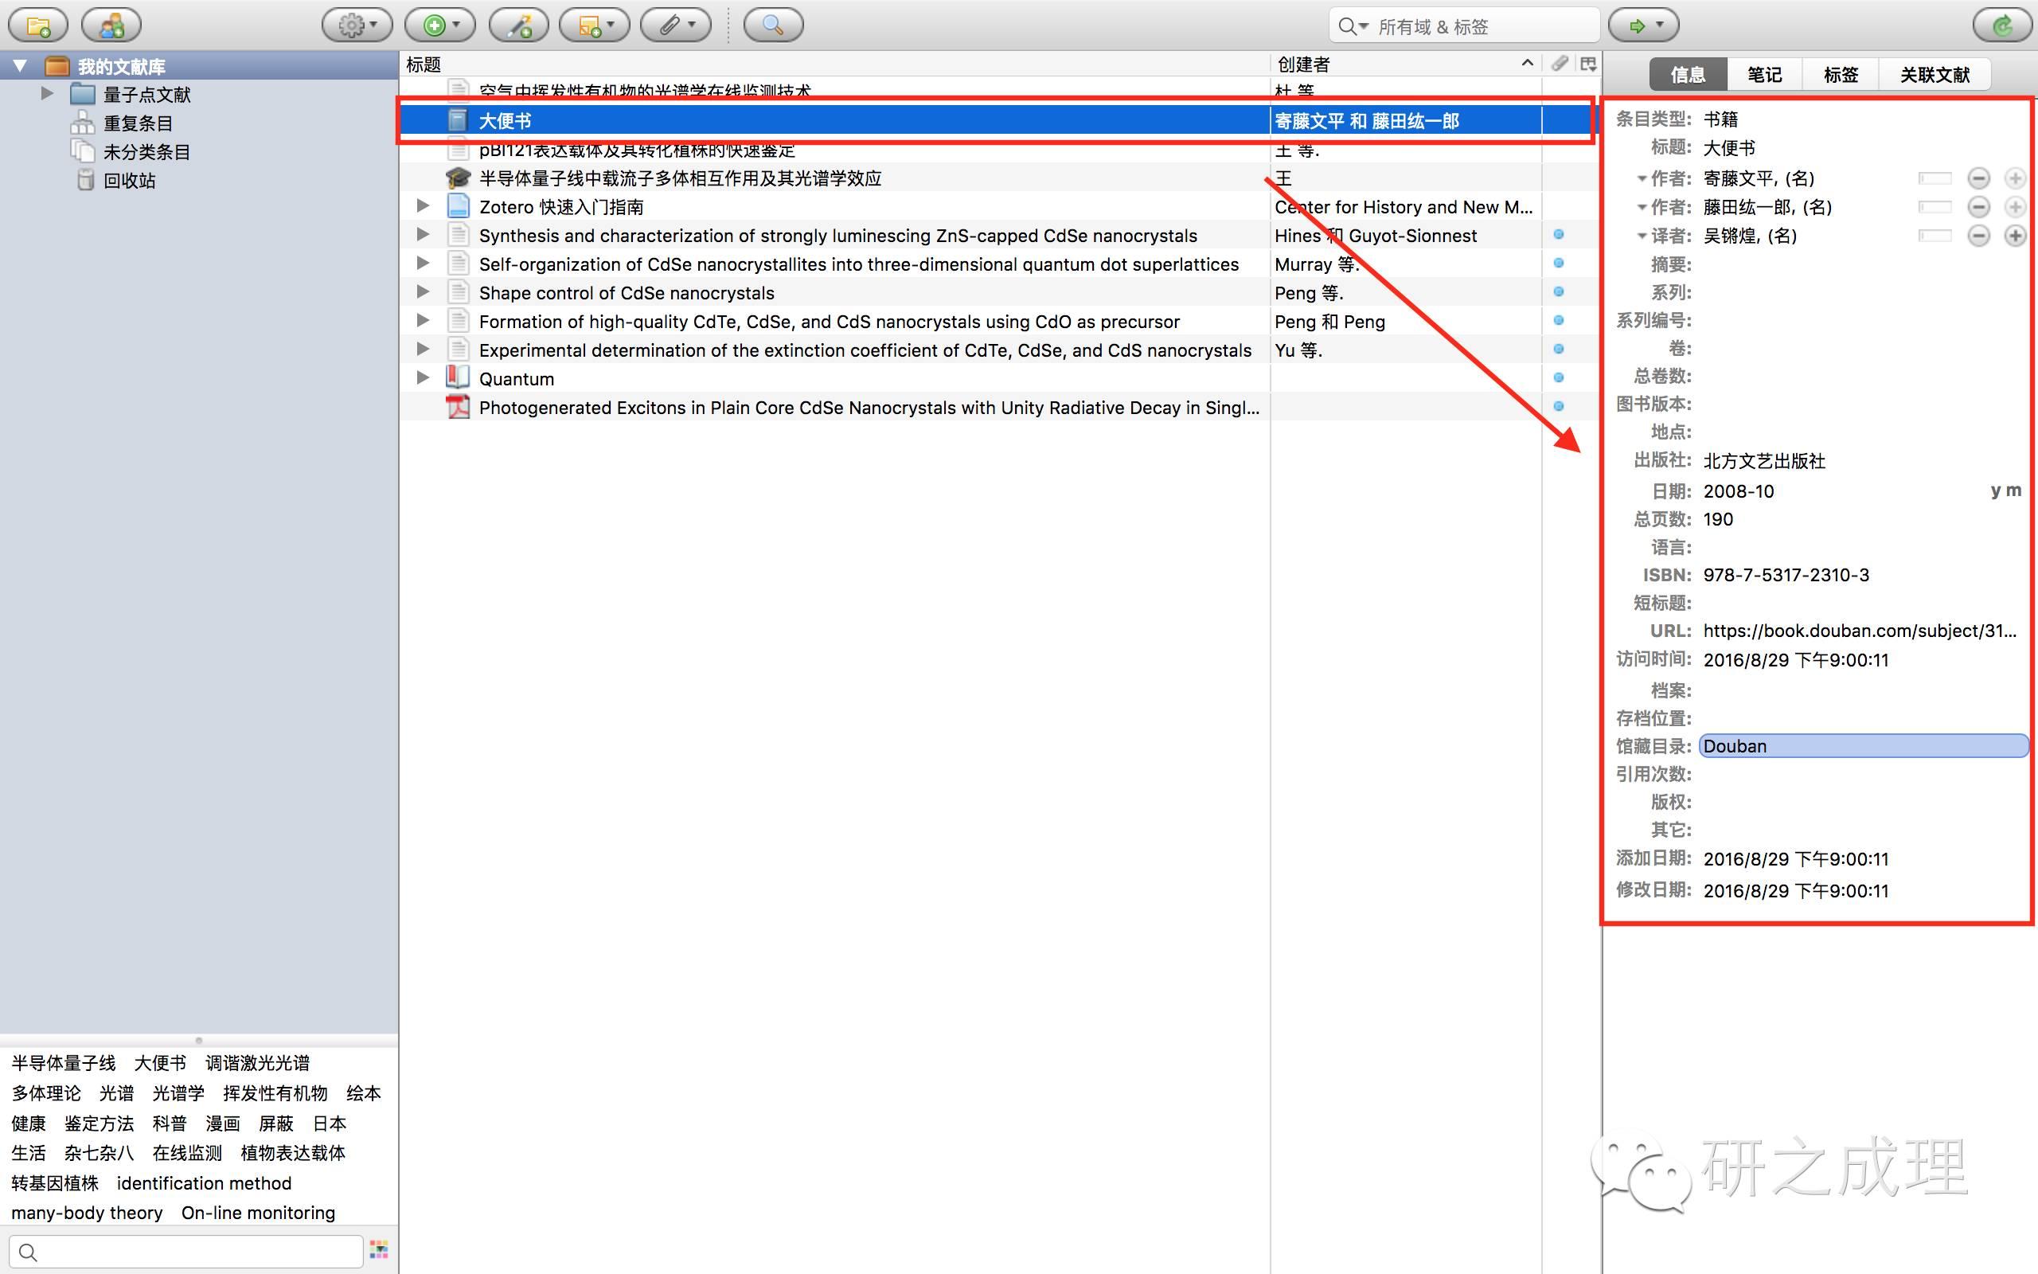Open Advanced Search magnifier icon
The width and height of the screenshot is (2038, 1274).
pyautogui.click(x=772, y=25)
